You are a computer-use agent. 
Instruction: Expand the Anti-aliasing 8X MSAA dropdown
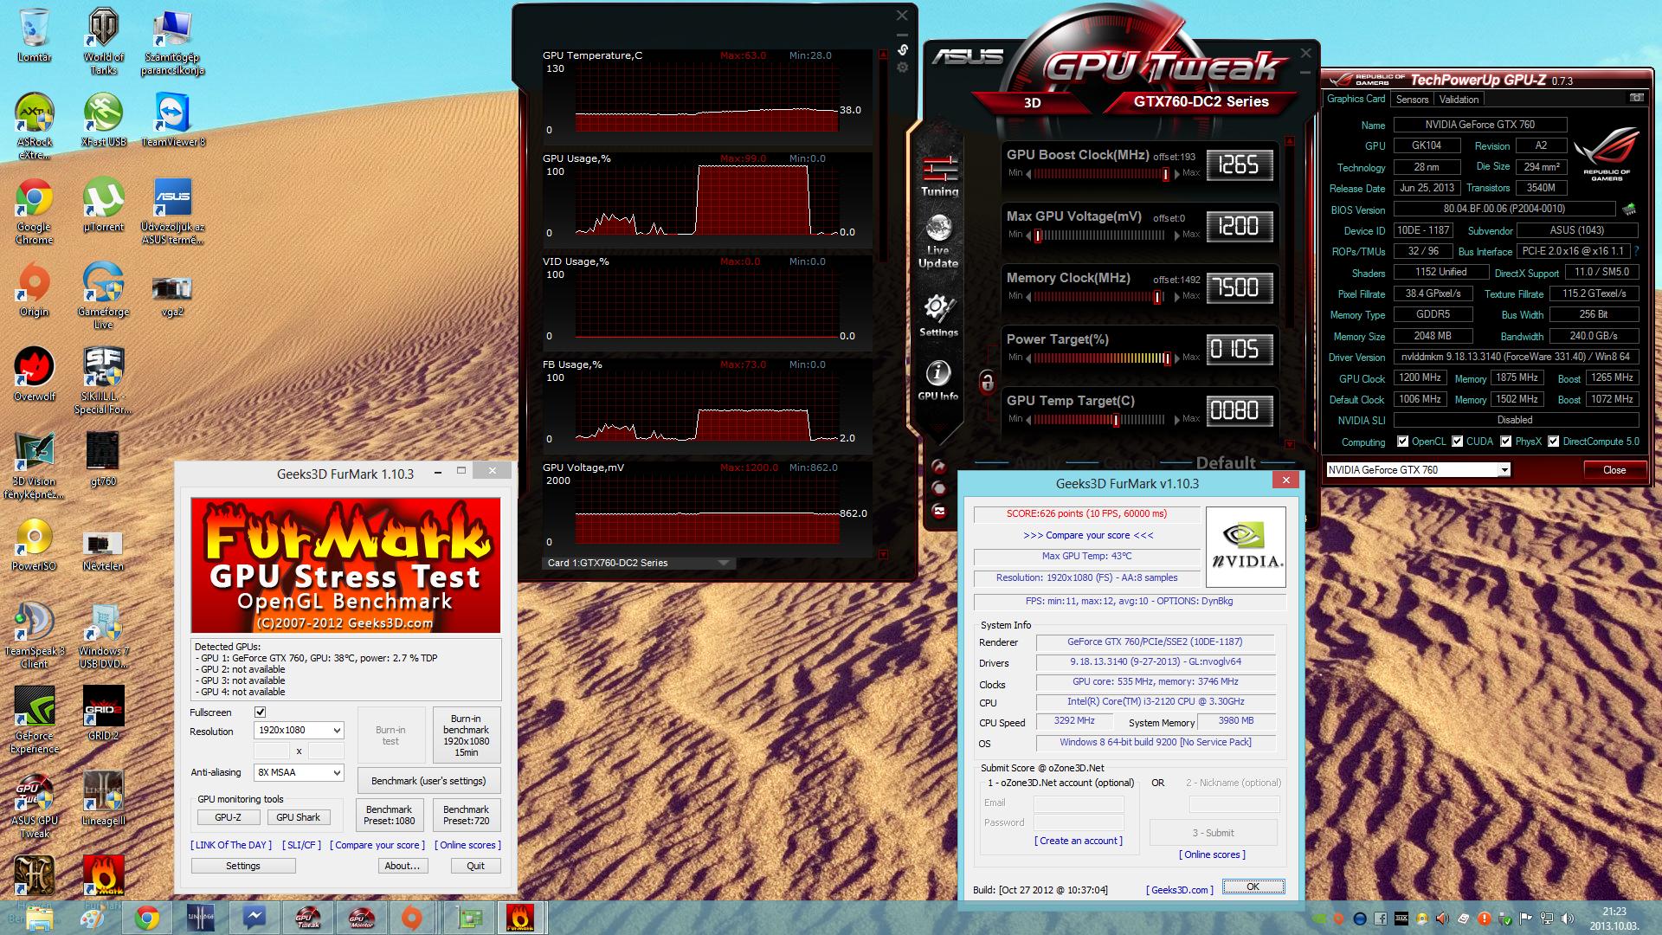click(299, 772)
